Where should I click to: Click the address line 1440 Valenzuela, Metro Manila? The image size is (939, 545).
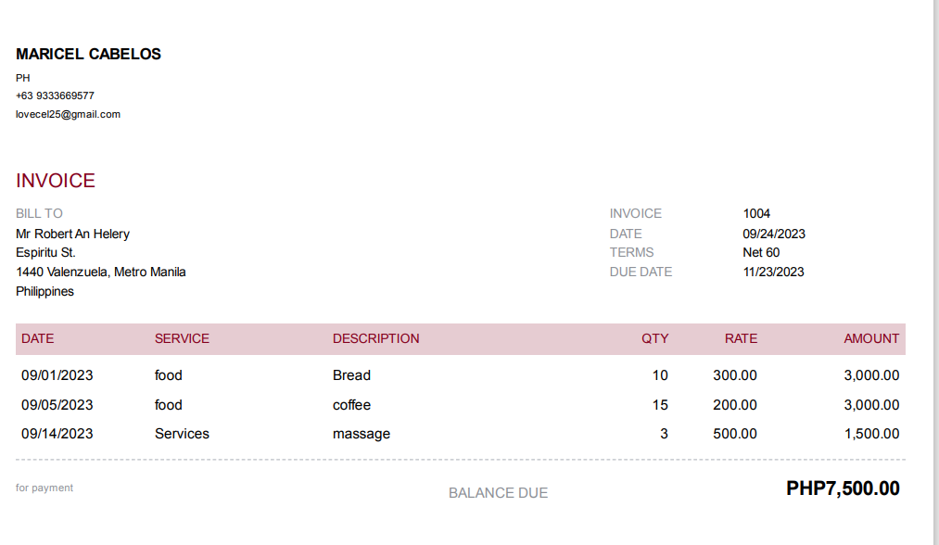click(x=100, y=272)
